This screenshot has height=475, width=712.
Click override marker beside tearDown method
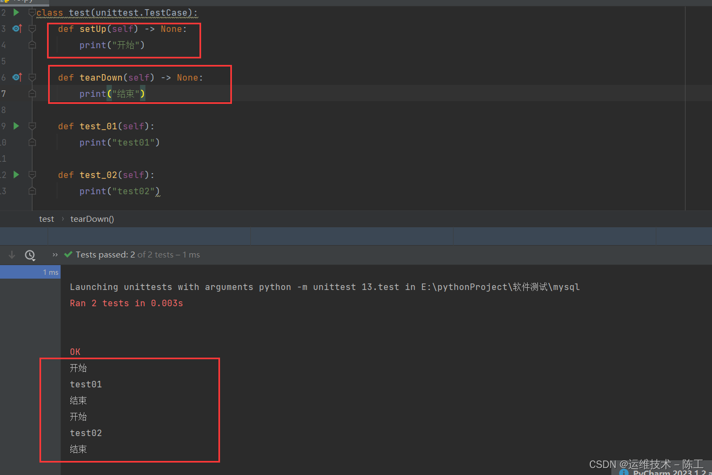(x=17, y=77)
